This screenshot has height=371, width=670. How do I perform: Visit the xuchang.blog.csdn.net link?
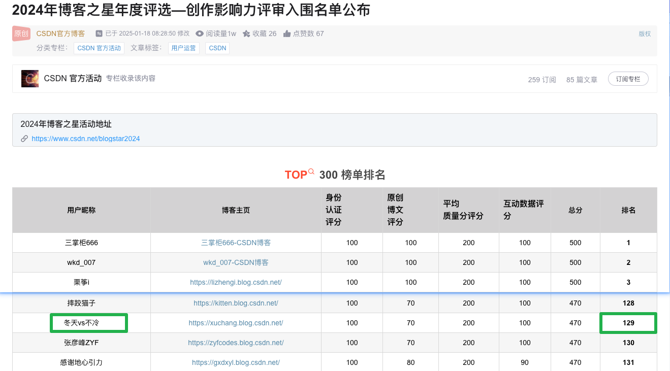click(x=236, y=323)
